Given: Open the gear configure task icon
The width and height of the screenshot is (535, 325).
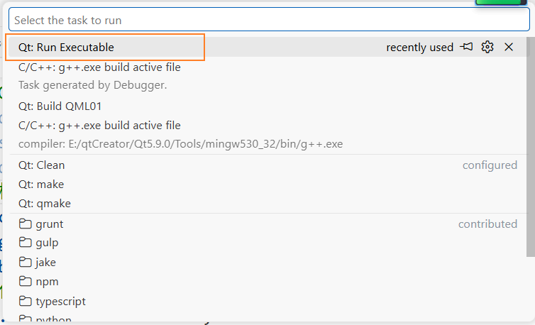Looking at the screenshot, I should pyautogui.click(x=487, y=47).
